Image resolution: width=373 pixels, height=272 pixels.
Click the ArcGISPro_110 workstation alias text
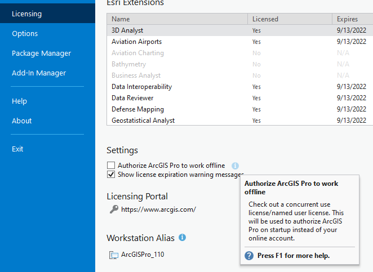(143, 255)
